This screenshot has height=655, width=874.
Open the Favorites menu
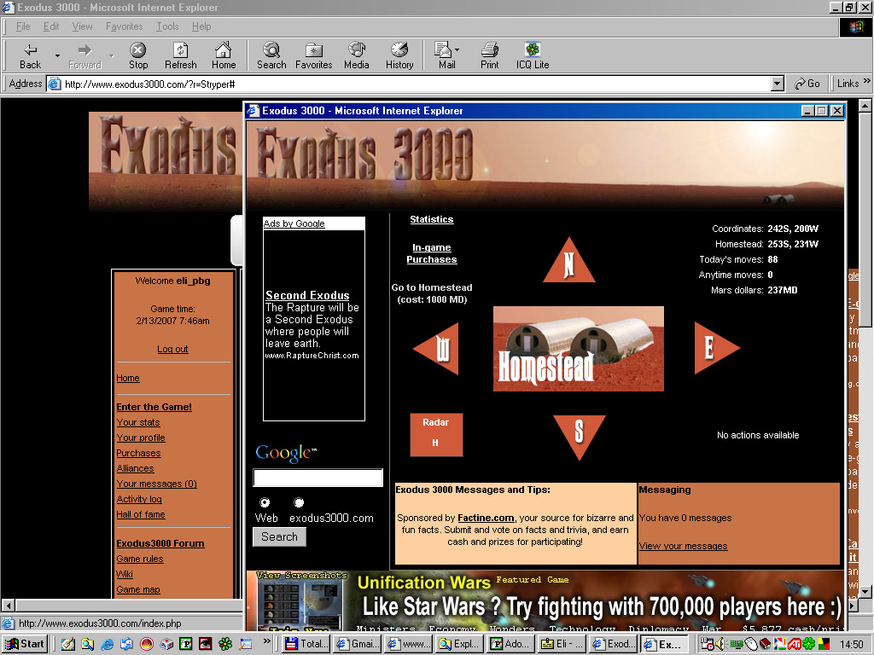point(125,26)
